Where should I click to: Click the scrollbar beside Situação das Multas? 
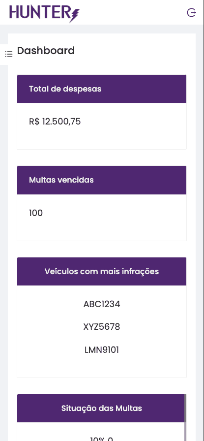tap(185, 418)
